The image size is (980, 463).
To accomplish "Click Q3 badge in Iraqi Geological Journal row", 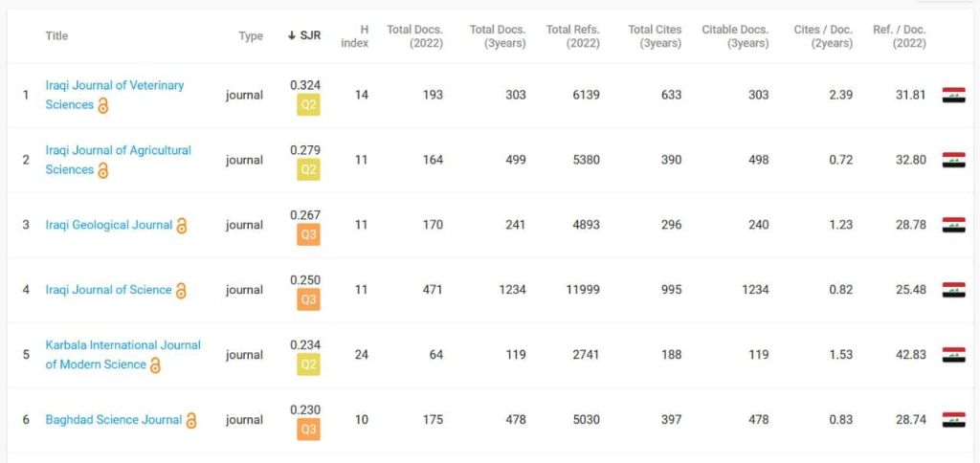I will pos(308,235).
